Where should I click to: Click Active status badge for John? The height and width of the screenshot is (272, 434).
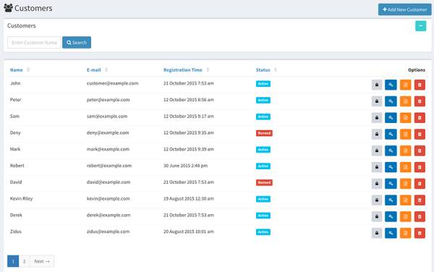(x=263, y=84)
